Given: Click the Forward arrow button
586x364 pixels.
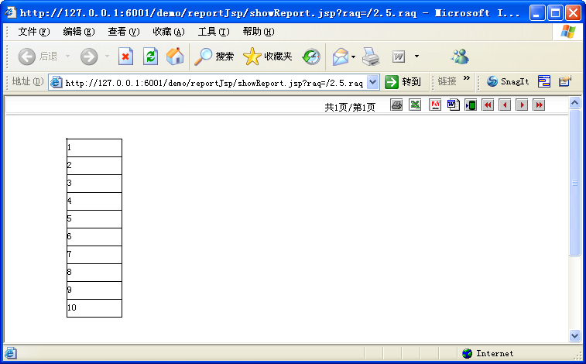Looking at the screenshot, I should [89, 57].
